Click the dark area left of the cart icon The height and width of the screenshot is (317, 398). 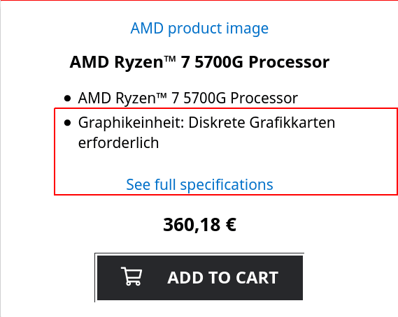[109, 278]
